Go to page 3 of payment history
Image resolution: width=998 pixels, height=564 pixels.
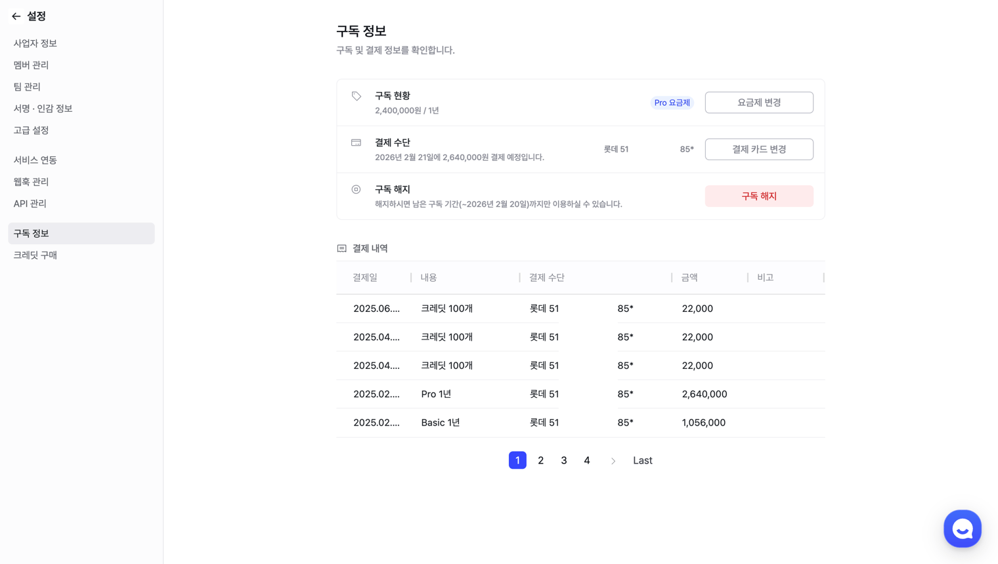point(564,460)
